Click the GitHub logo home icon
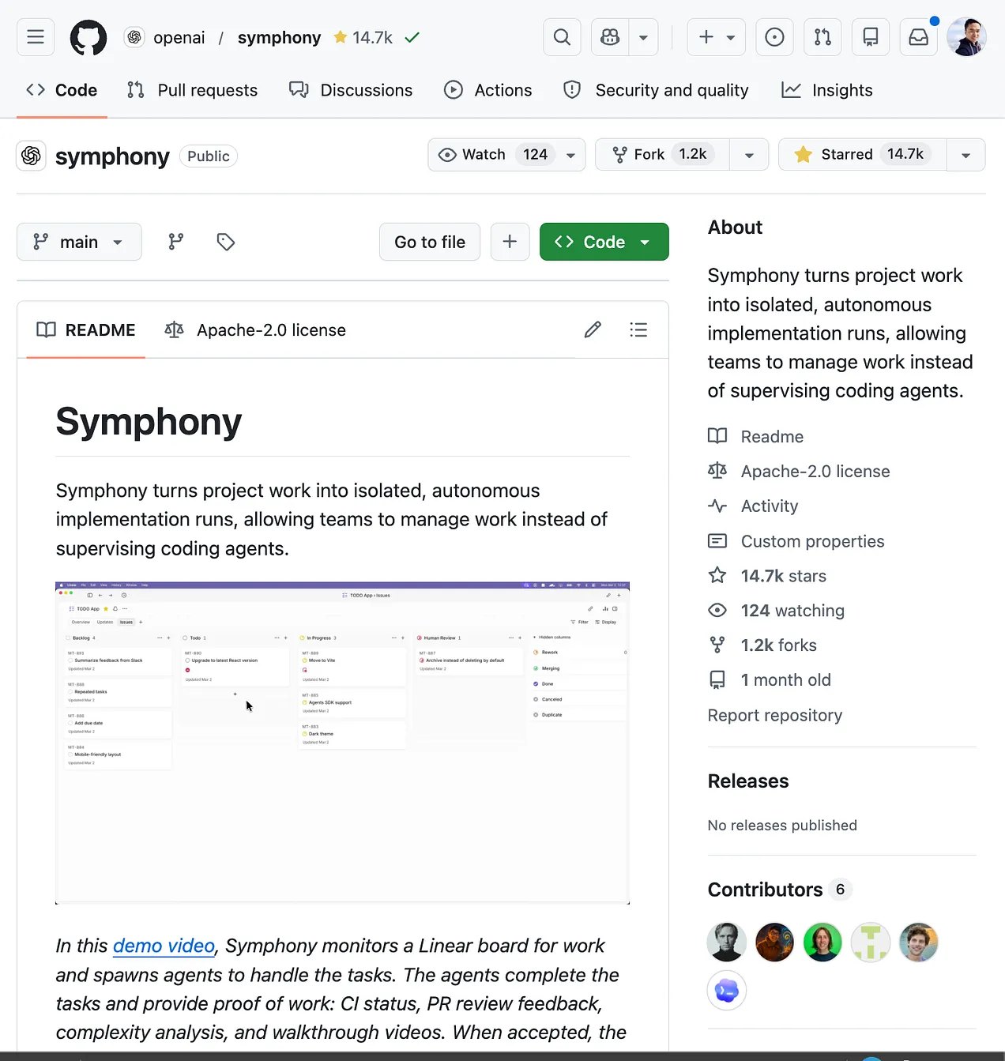 coord(88,37)
